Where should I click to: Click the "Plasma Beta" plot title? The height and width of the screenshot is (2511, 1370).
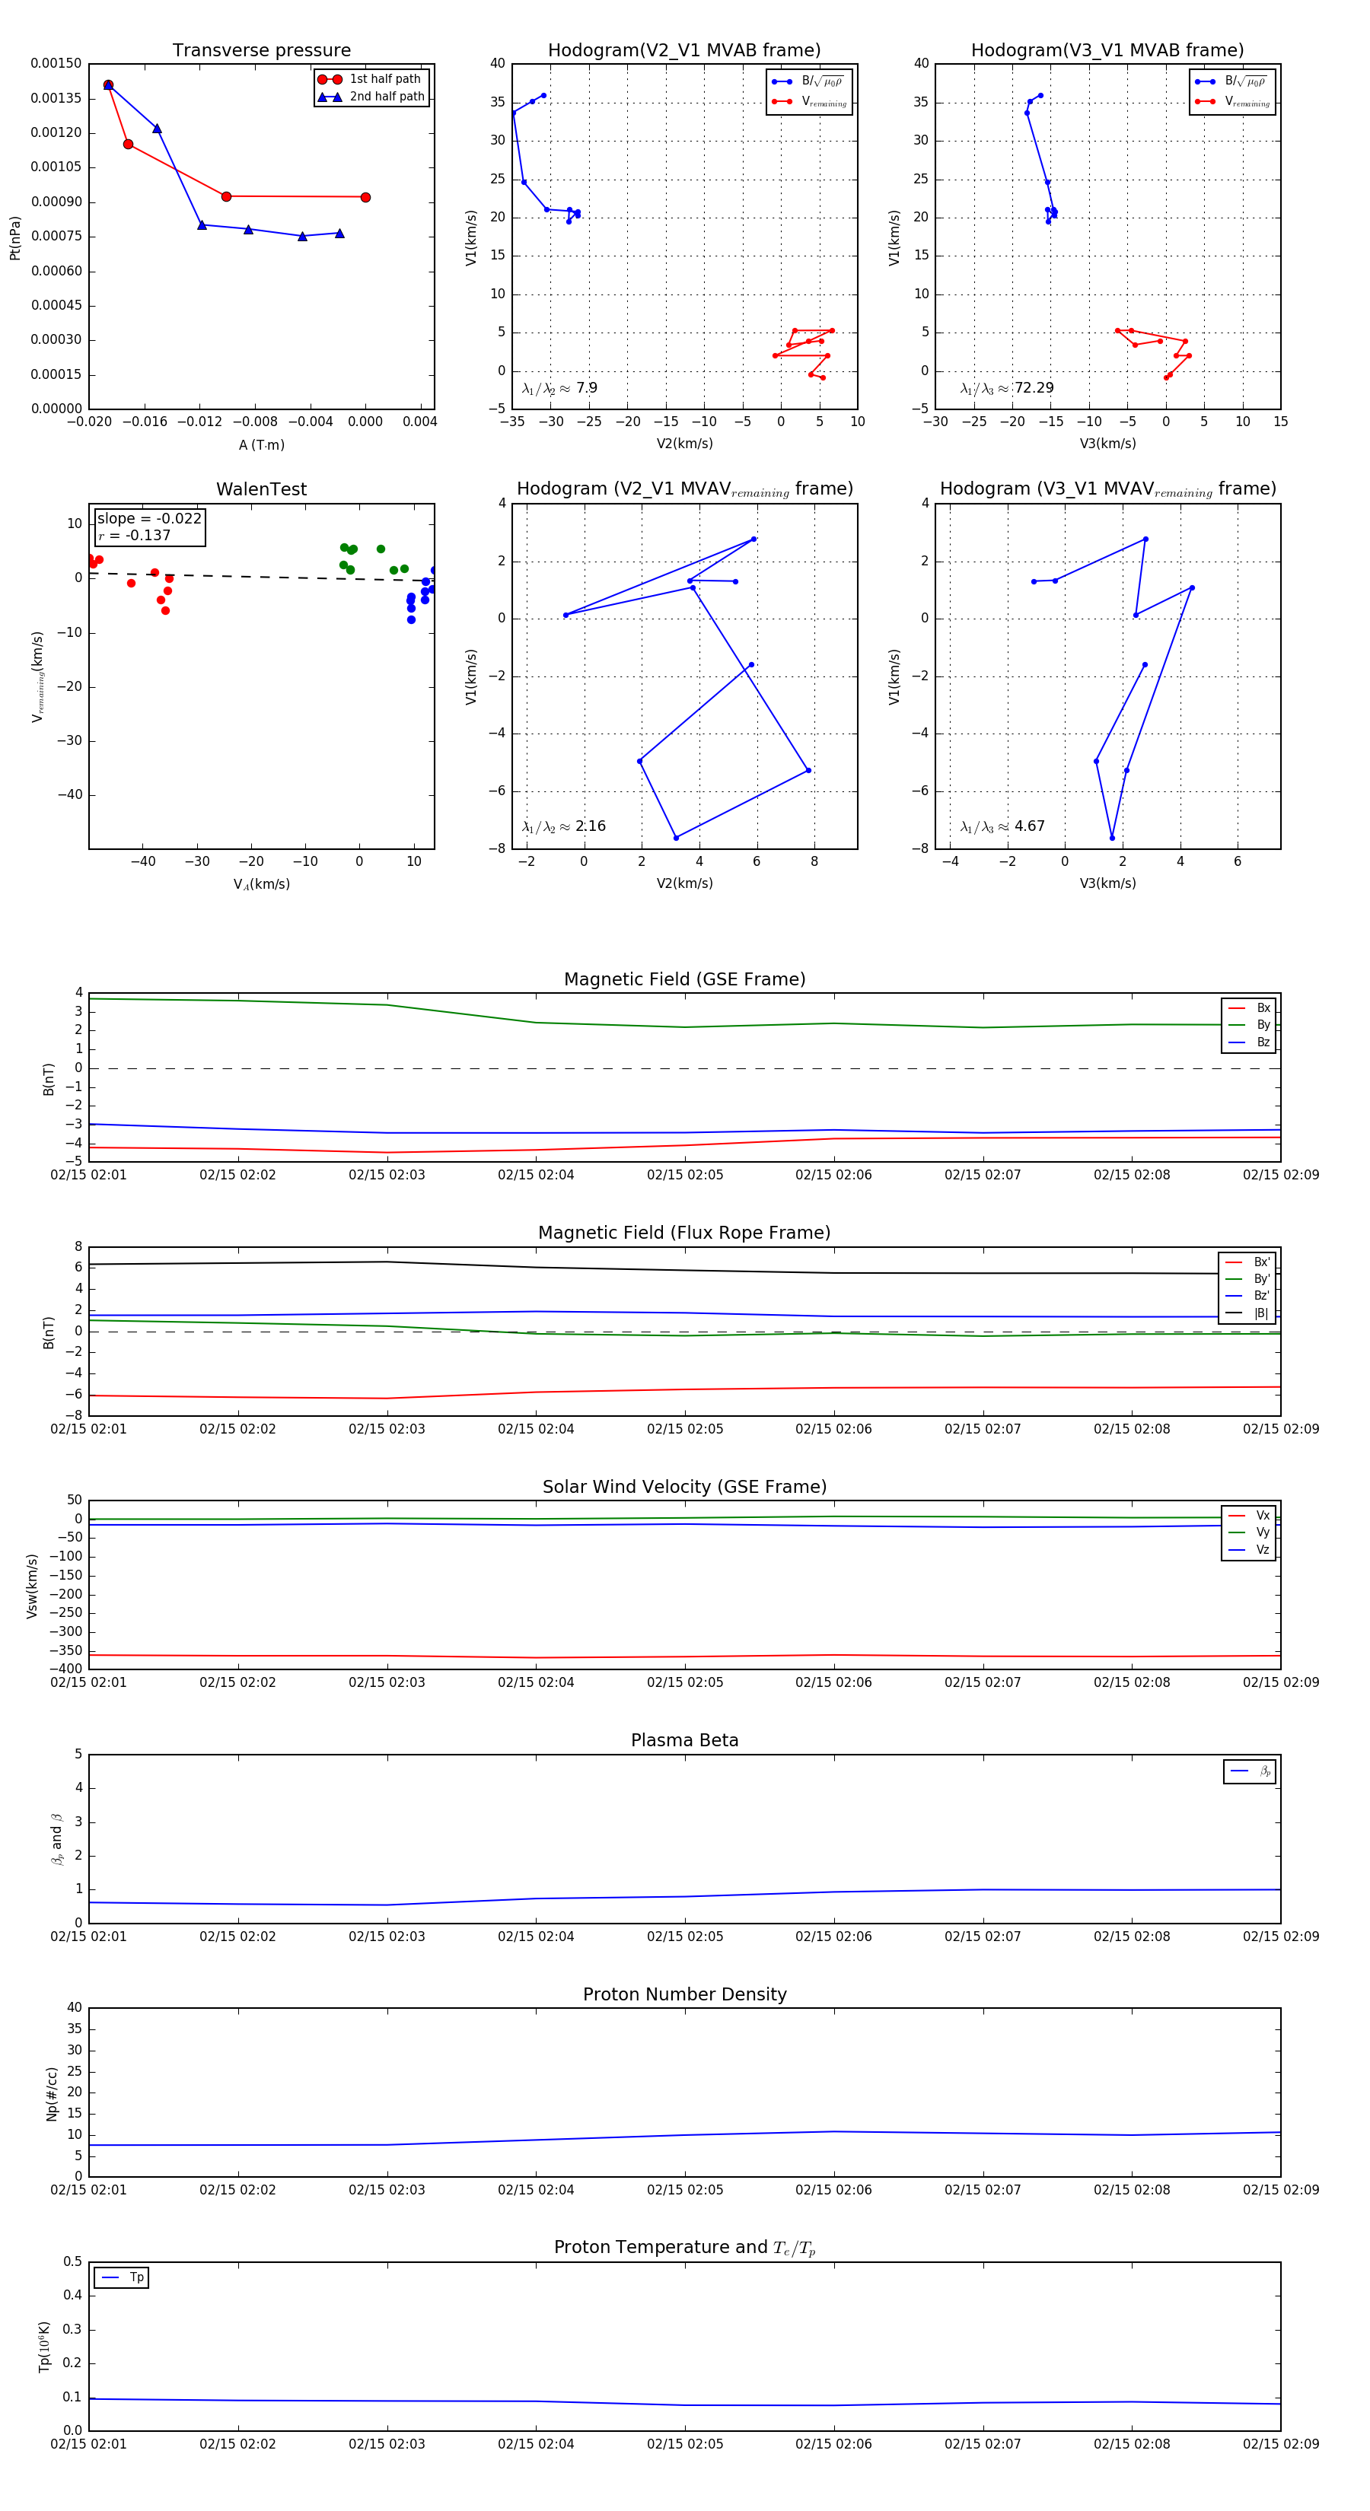[x=684, y=1741]
